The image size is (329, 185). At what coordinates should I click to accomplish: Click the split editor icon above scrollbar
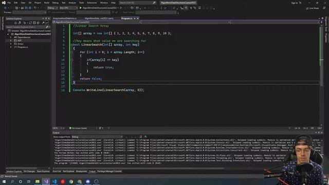pyautogui.click(x=321, y=22)
